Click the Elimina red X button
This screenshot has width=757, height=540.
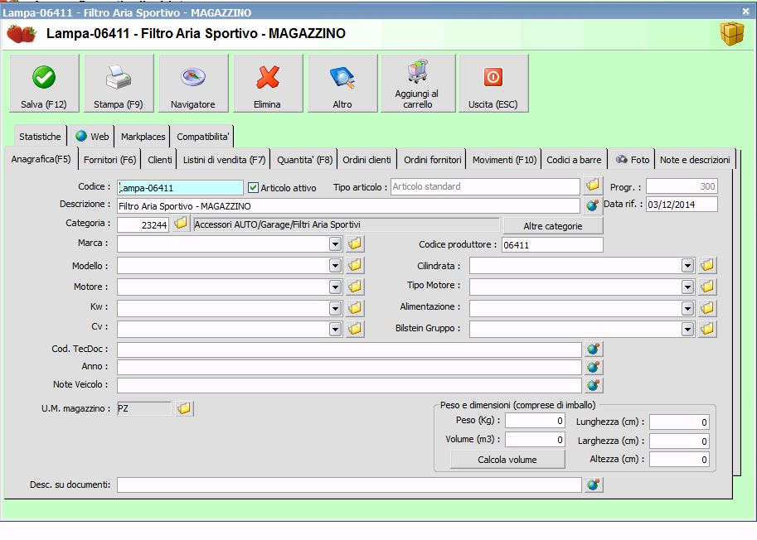(267, 84)
